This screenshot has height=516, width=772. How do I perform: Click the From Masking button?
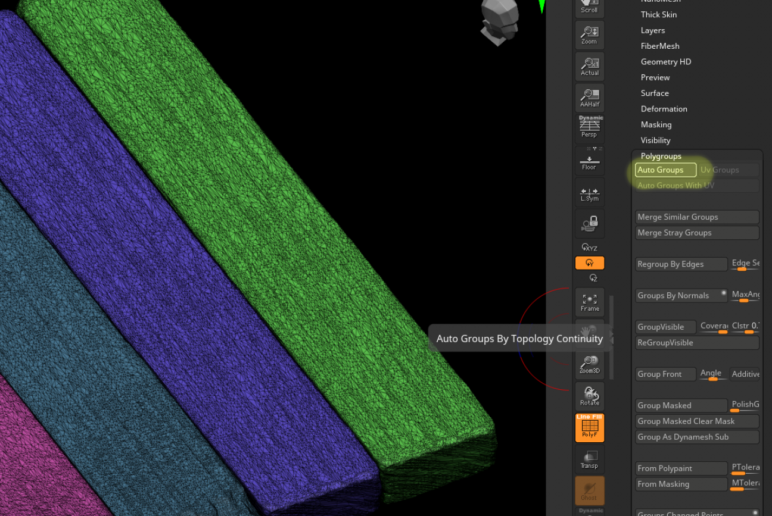681,484
